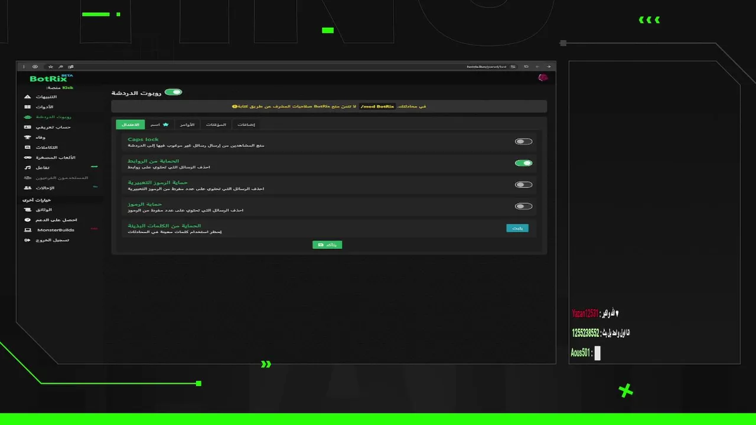
Task: Open the loyalty trophy icon in sidebar
Action: (27, 137)
